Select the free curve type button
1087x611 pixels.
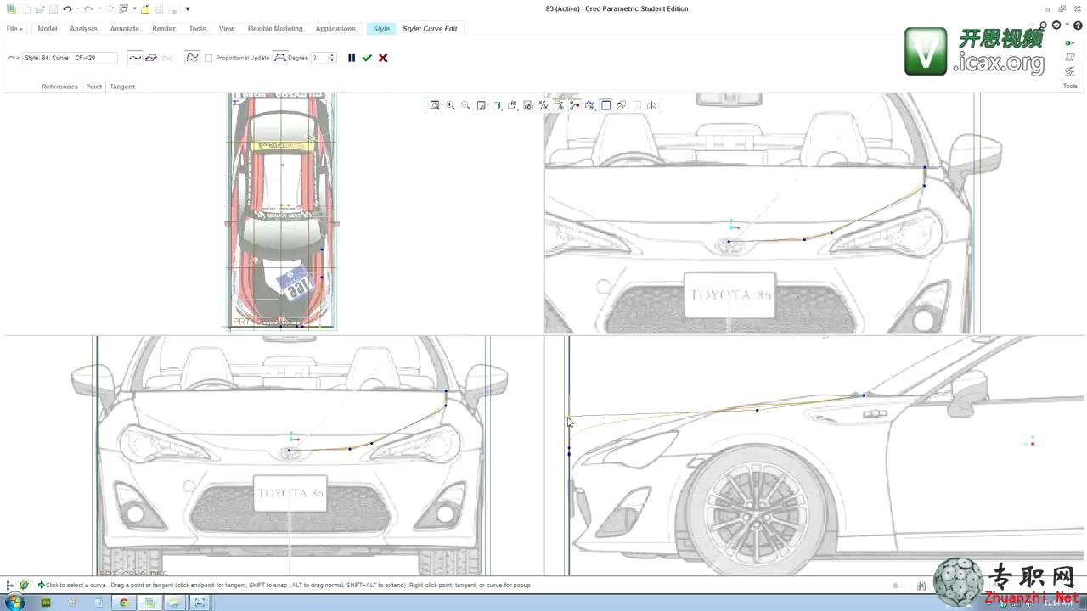(x=135, y=58)
